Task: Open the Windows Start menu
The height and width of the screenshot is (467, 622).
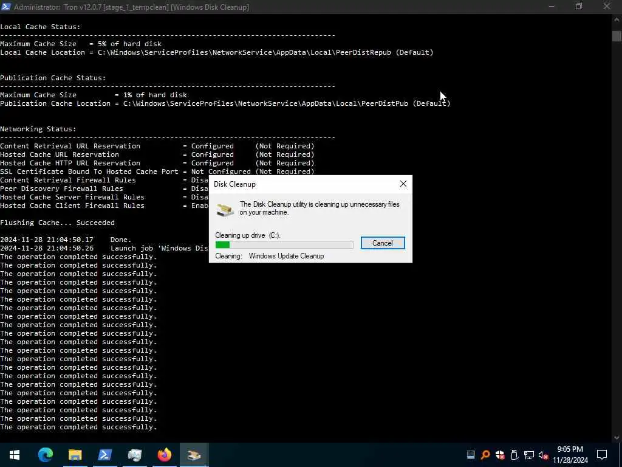Action: [x=15, y=455]
